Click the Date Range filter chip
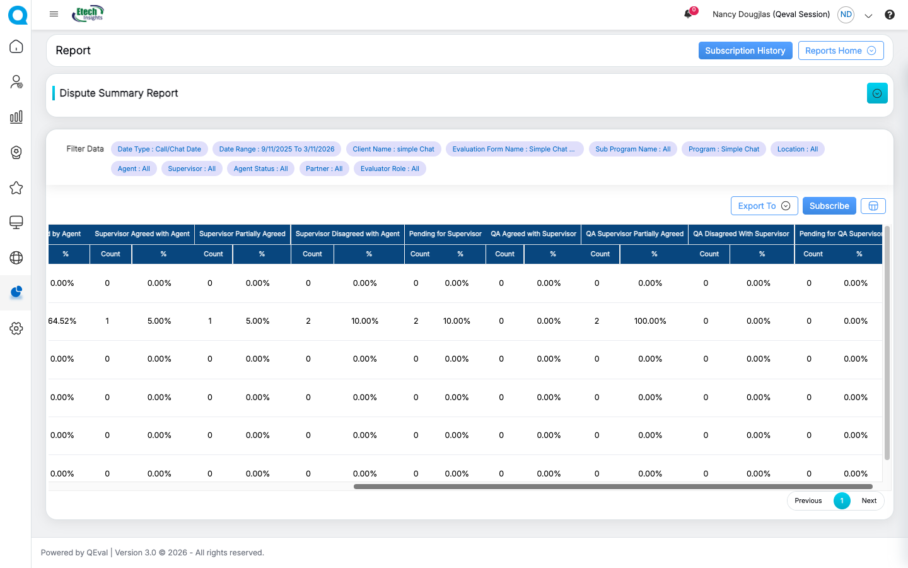The height and width of the screenshot is (568, 908). (x=277, y=149)
